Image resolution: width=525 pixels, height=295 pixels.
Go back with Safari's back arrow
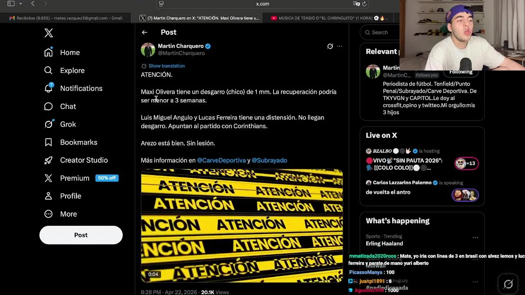click(x=33, y=4)
